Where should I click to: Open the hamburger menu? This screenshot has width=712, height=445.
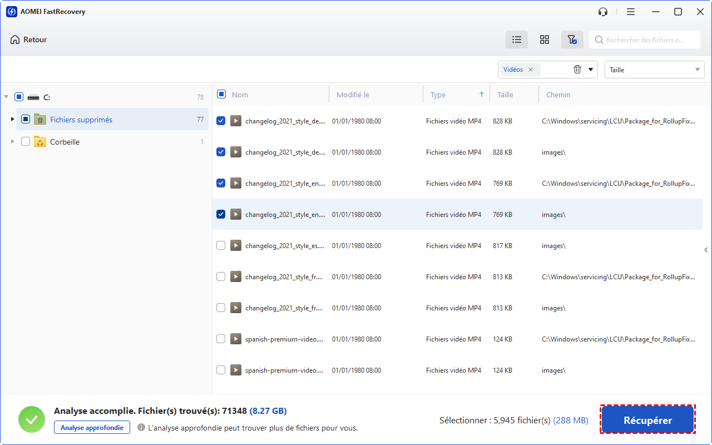(x=631, y=12)
